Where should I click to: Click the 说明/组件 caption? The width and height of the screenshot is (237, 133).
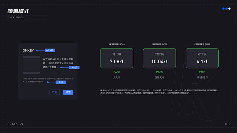click(x=202, y=78)
